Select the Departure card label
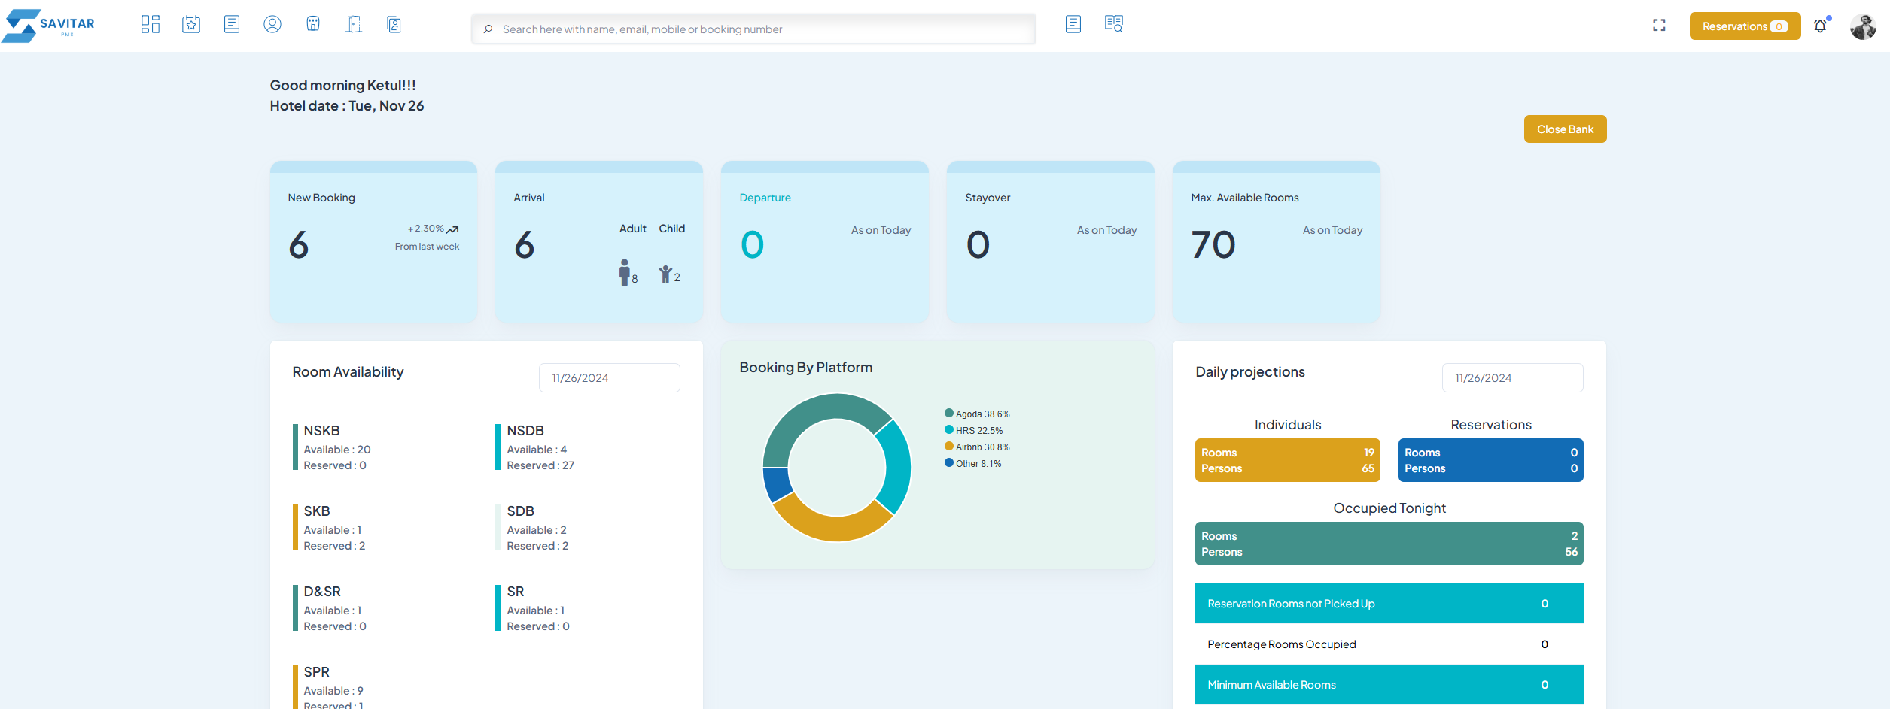Image resolution: width=1890 pixels, height=709 pixels. 765,197
